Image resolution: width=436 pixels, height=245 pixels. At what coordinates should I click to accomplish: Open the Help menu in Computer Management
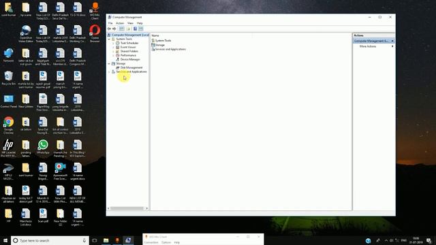[x=140, y=23]
